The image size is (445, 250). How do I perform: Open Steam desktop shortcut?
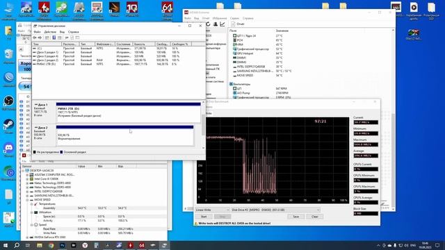pyautogui.click(x=9, y=126)
